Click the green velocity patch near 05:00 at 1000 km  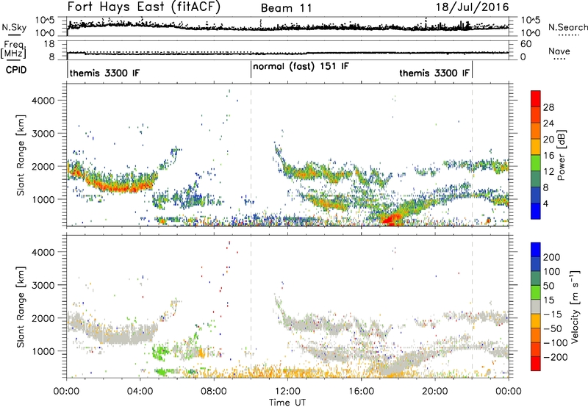click(x=161, y=353)
